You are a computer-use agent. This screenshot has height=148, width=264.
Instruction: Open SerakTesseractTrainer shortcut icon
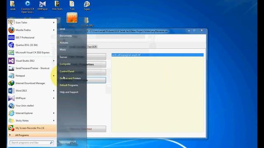click(x=11, y=68)
